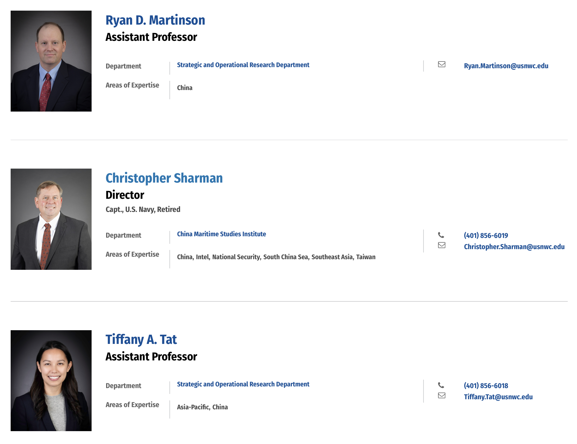Image resolution: width=577 pixels, height=444 pixels.
Task: Open Tiffany A. Tat's profile name link
Action: coord(141,339)
